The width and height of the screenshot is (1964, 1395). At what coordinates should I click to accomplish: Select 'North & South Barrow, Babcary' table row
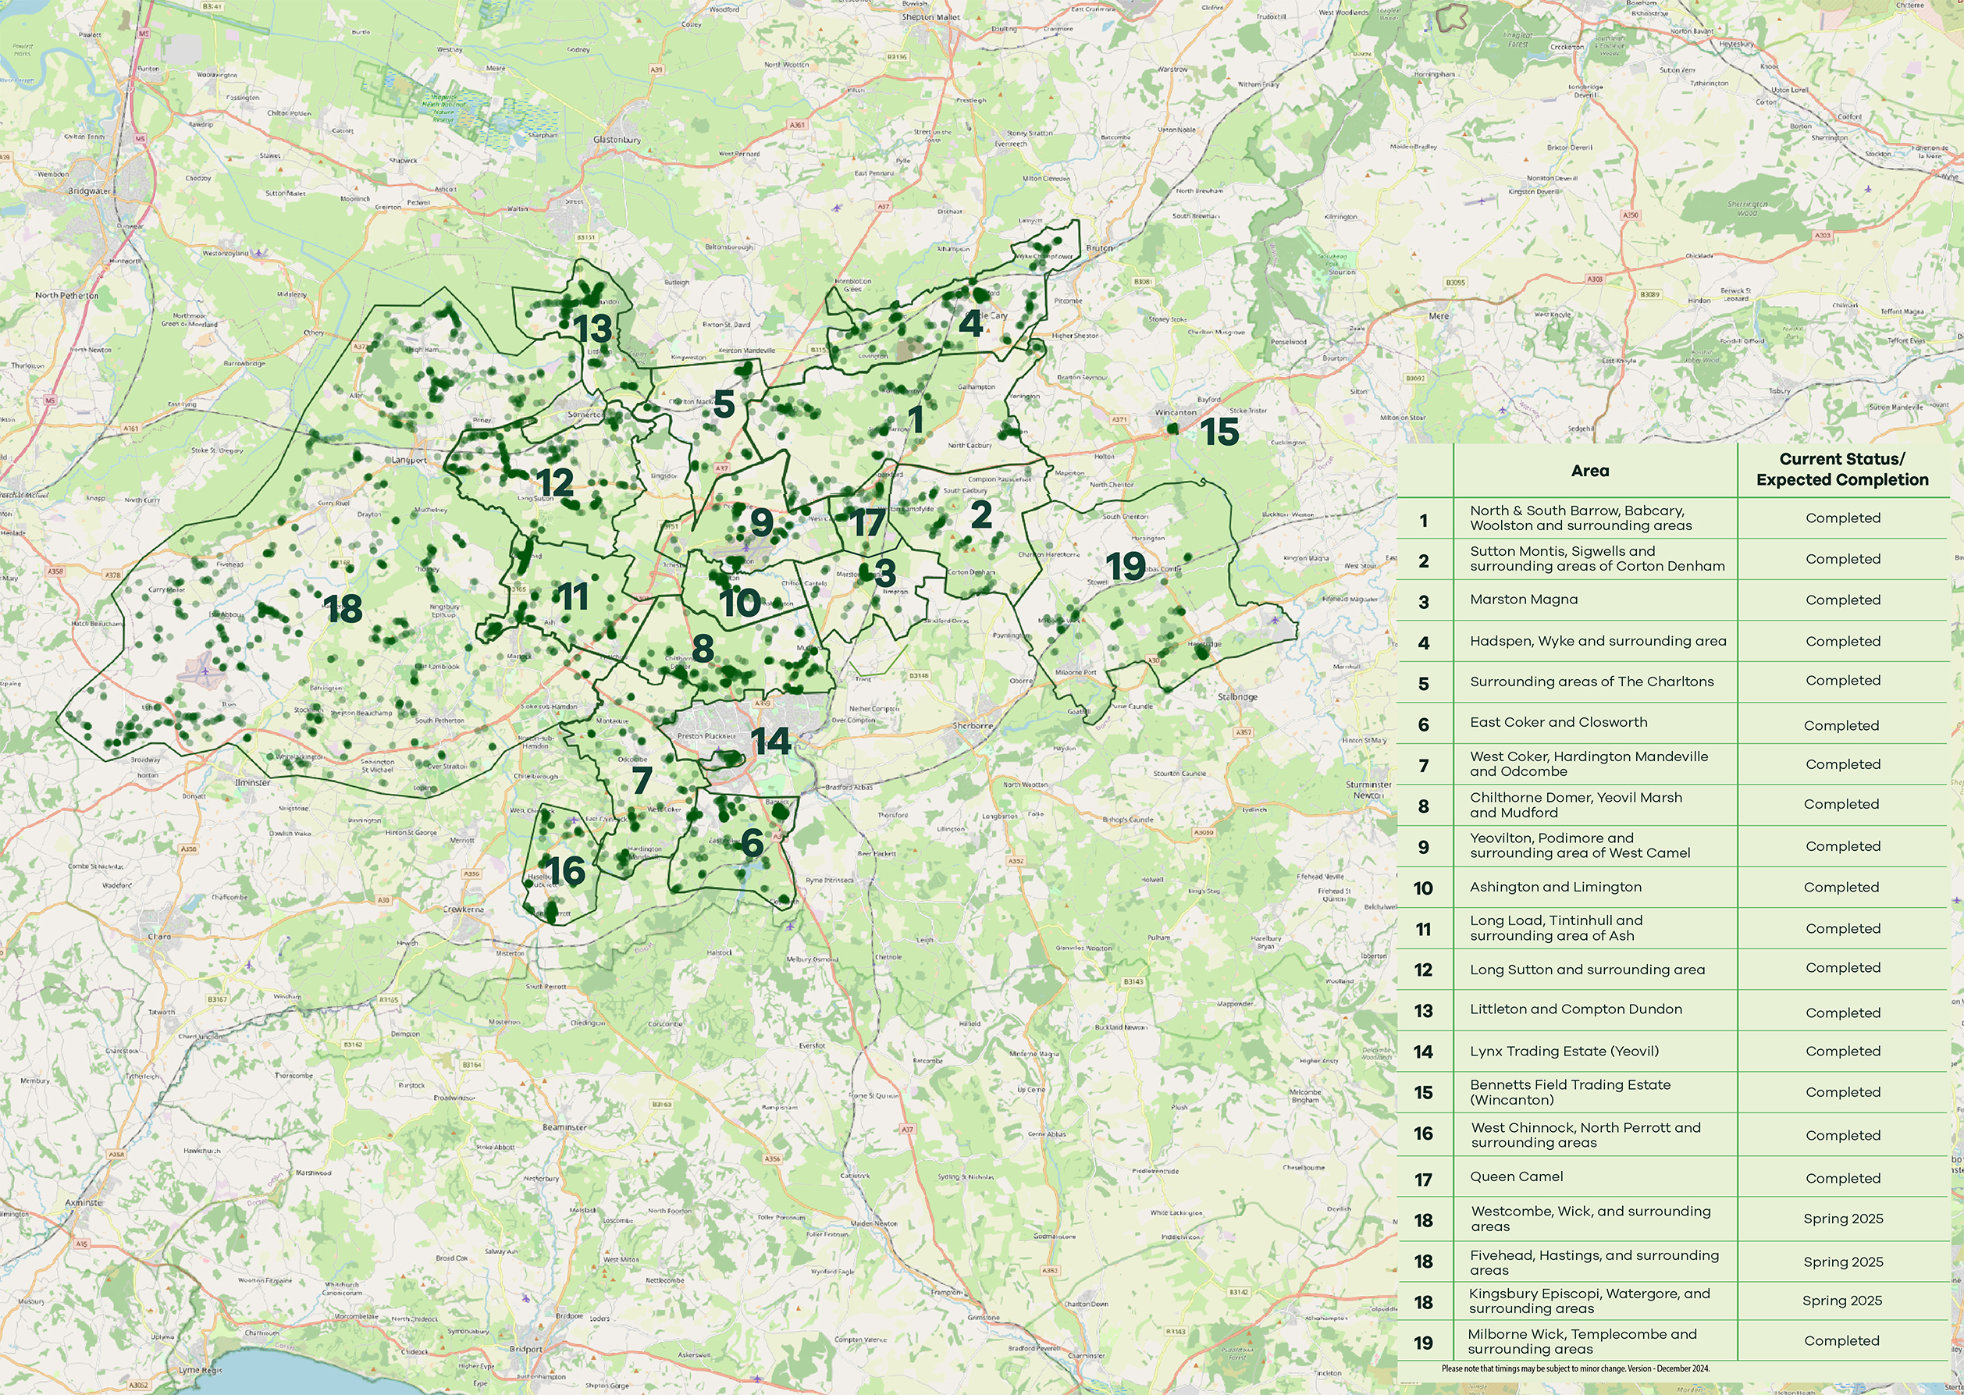coord(1672,518)
